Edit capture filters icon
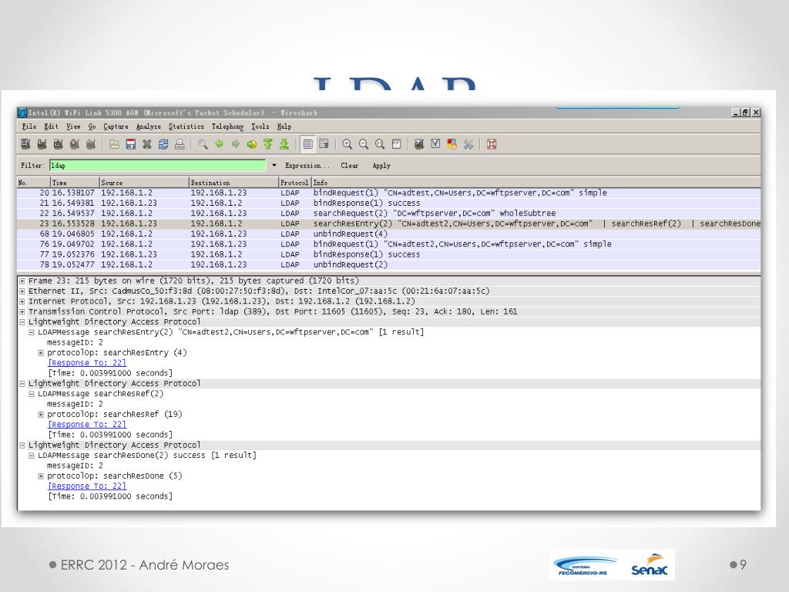Viewport: 789px width, 592px height. 419,144
